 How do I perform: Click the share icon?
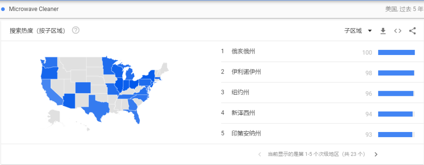point(412,31)
